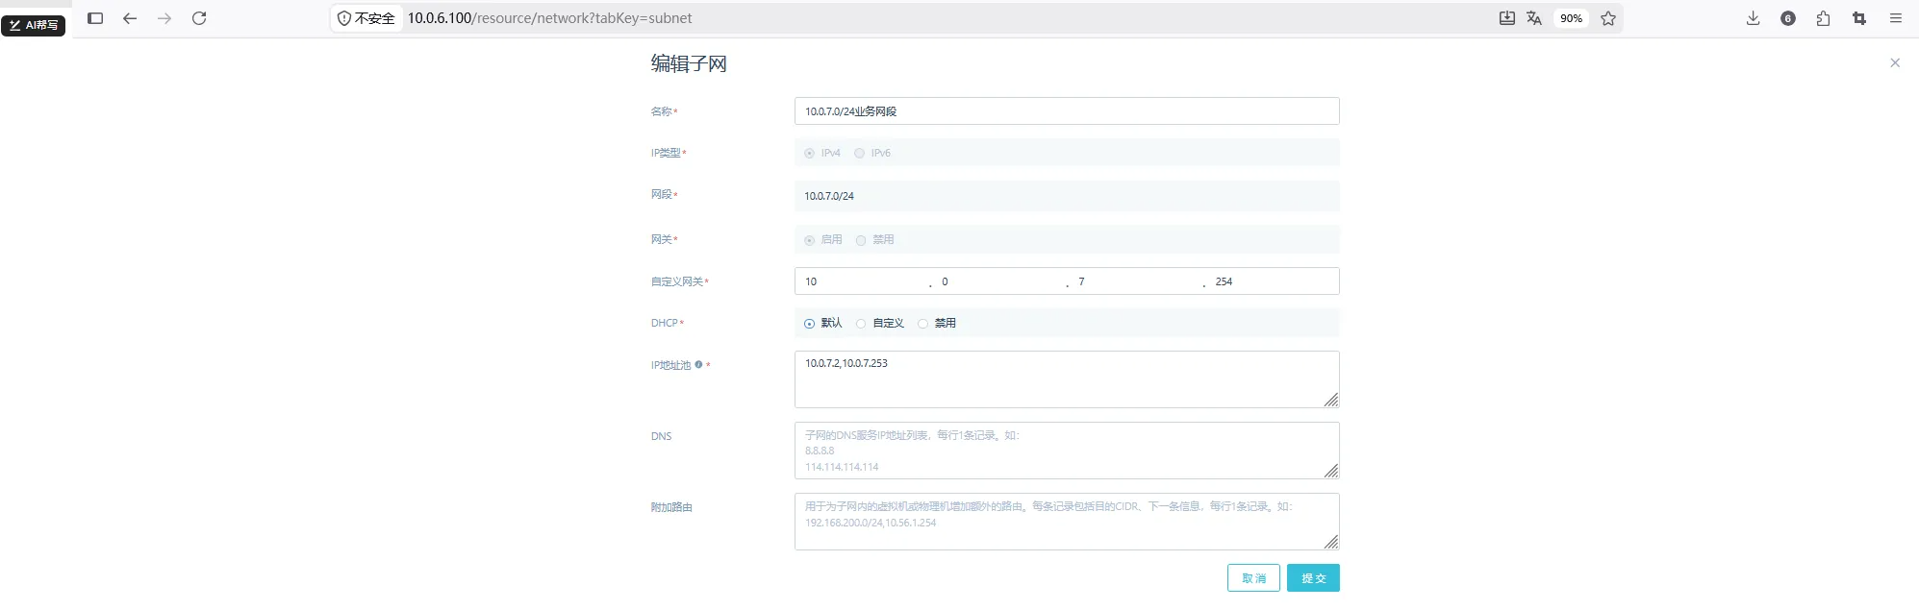The height and width of the screenshot is (610, 1919).
Task: Click the AI帮写 badge
Action: click(x=34, y=25)
